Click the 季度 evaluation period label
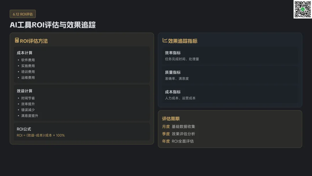 click(x=166, y=134)
